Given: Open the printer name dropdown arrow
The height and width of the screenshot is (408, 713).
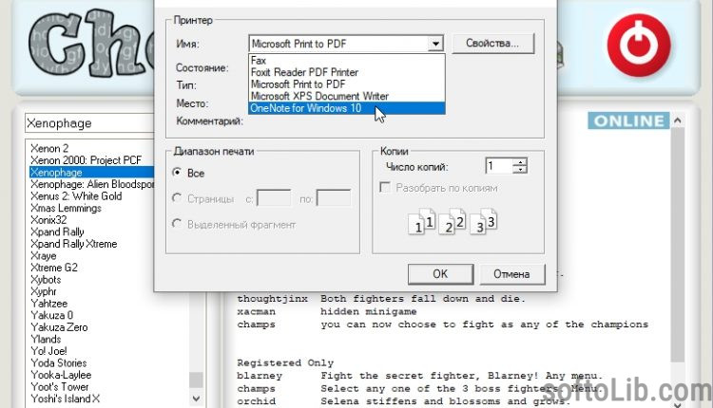Looking at the screenshot, I should pyautogui.click(x=435, y=44).
